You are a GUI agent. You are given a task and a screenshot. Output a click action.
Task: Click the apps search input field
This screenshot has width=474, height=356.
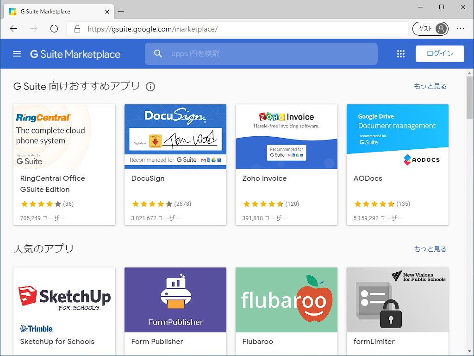pos(261,53)
